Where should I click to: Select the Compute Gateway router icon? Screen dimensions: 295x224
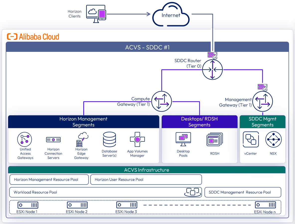162,101
